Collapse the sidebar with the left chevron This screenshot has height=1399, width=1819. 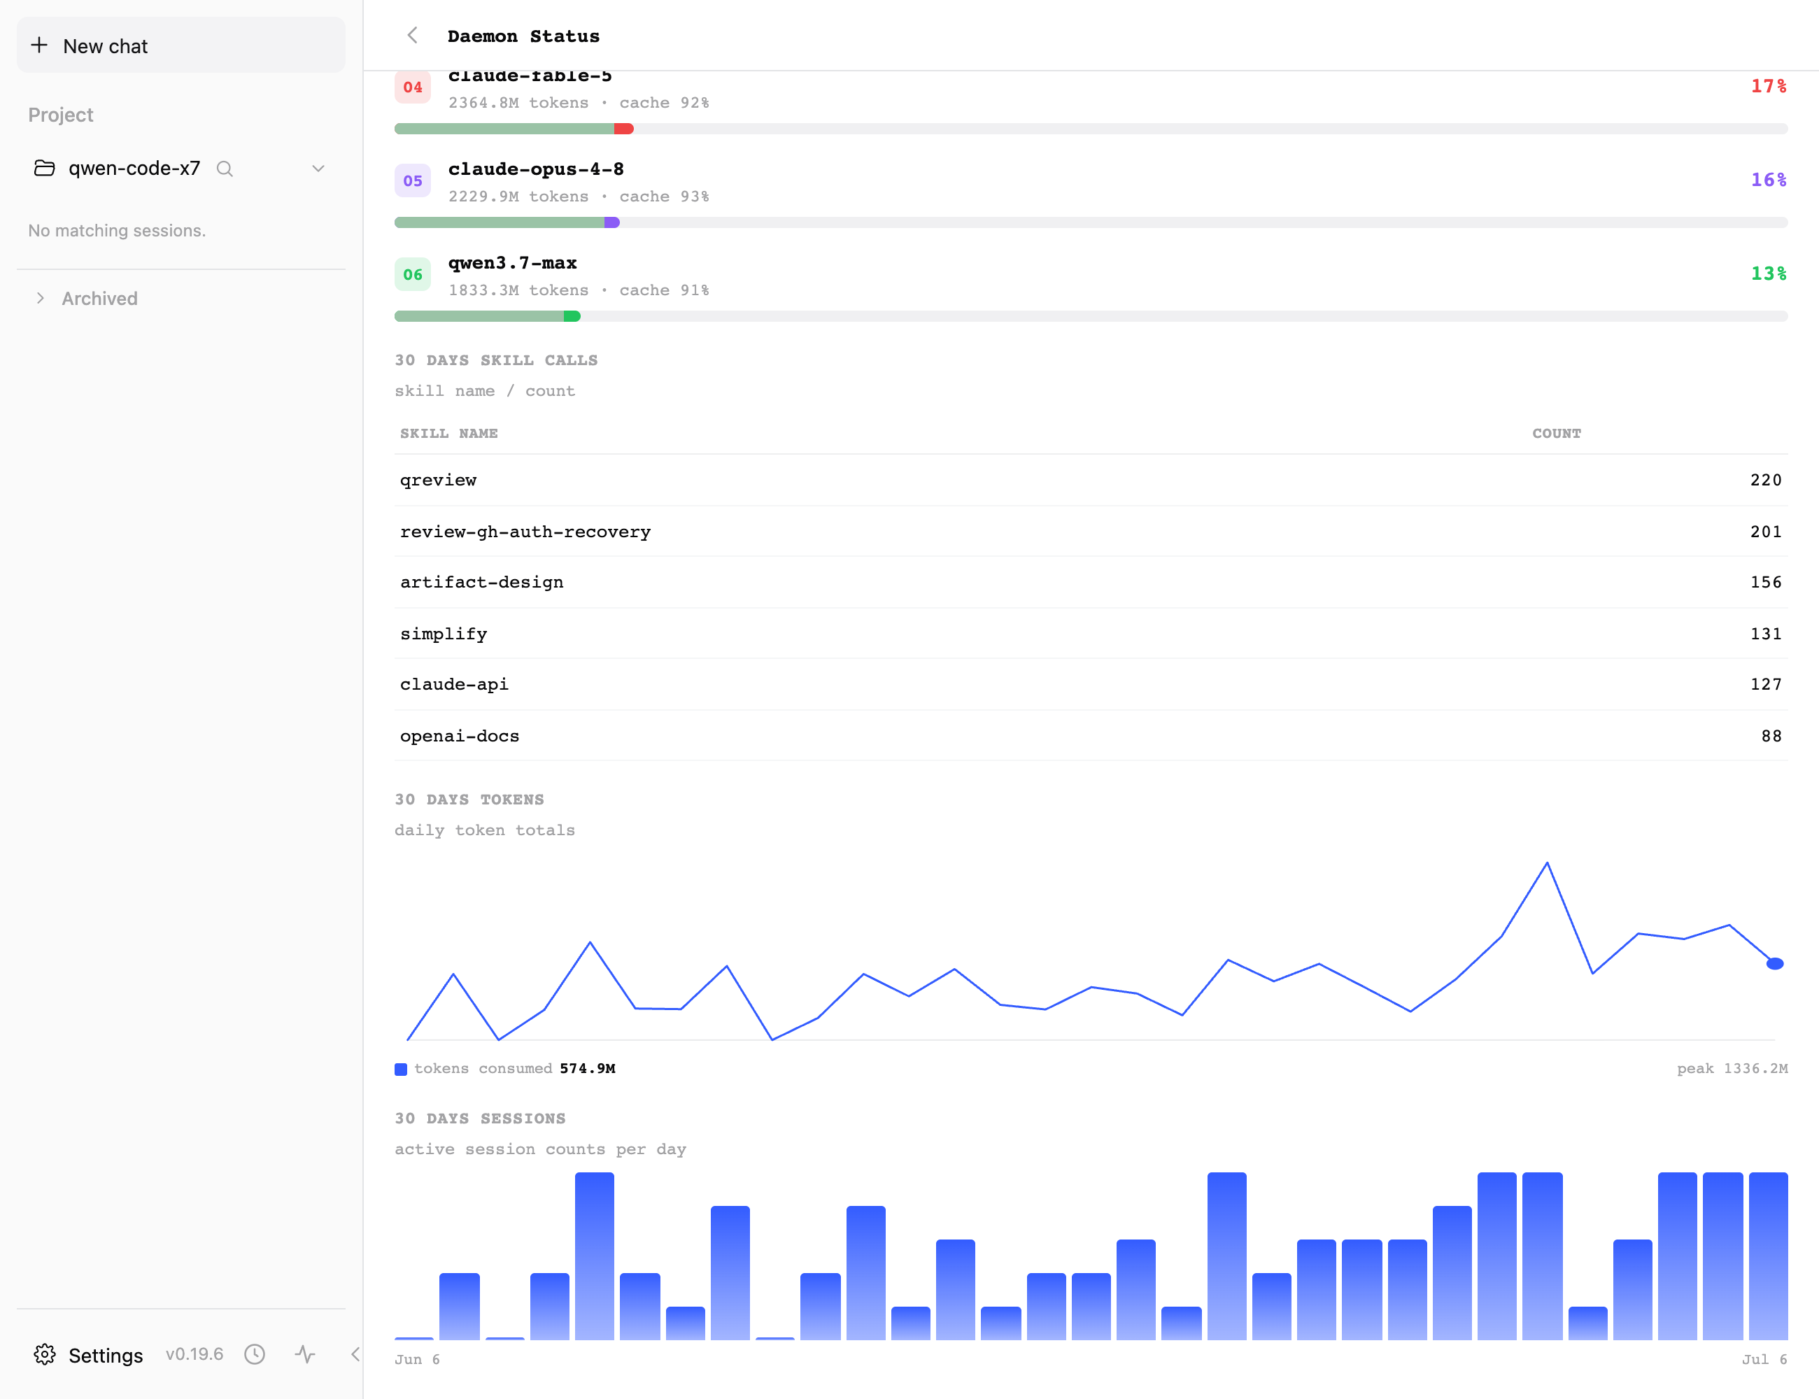(x=355, y=1354)
